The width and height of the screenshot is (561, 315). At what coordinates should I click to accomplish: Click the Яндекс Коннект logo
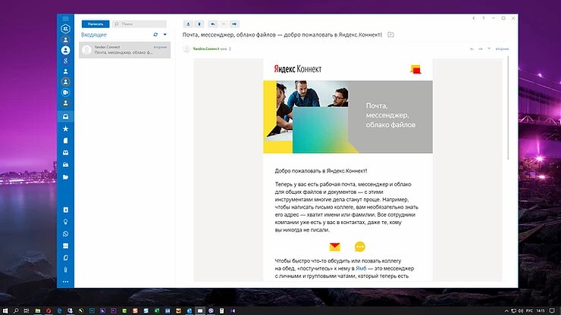pos(298,69)
